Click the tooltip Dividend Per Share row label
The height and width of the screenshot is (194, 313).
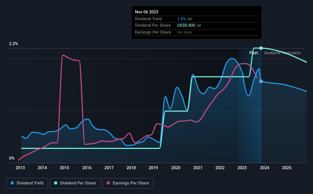(153, 26)
